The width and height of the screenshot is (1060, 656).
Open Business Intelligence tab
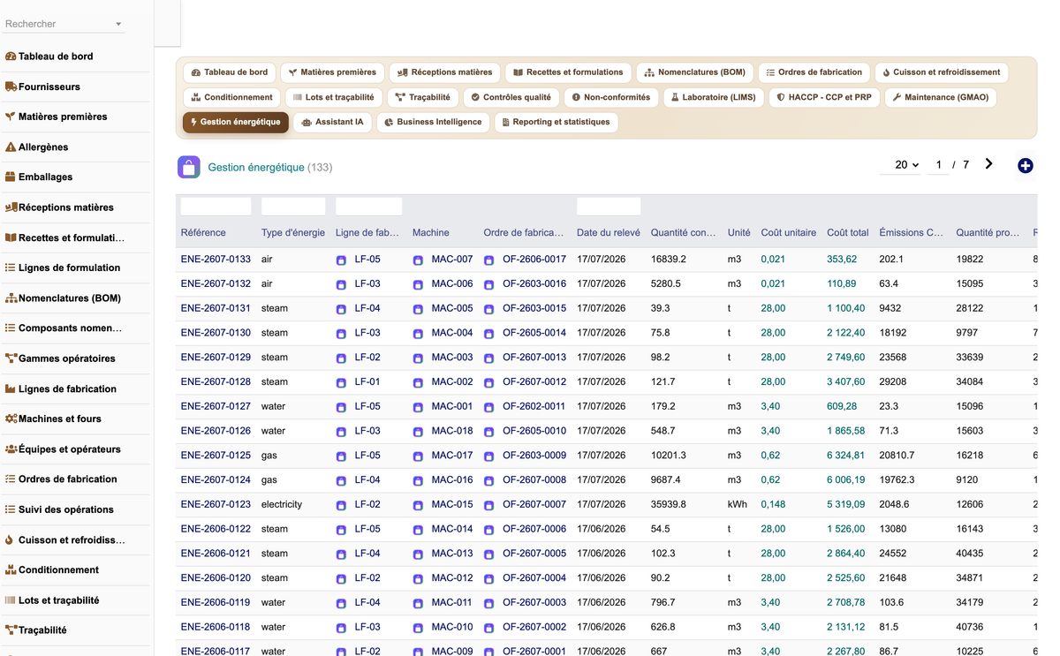pos(433,122)
